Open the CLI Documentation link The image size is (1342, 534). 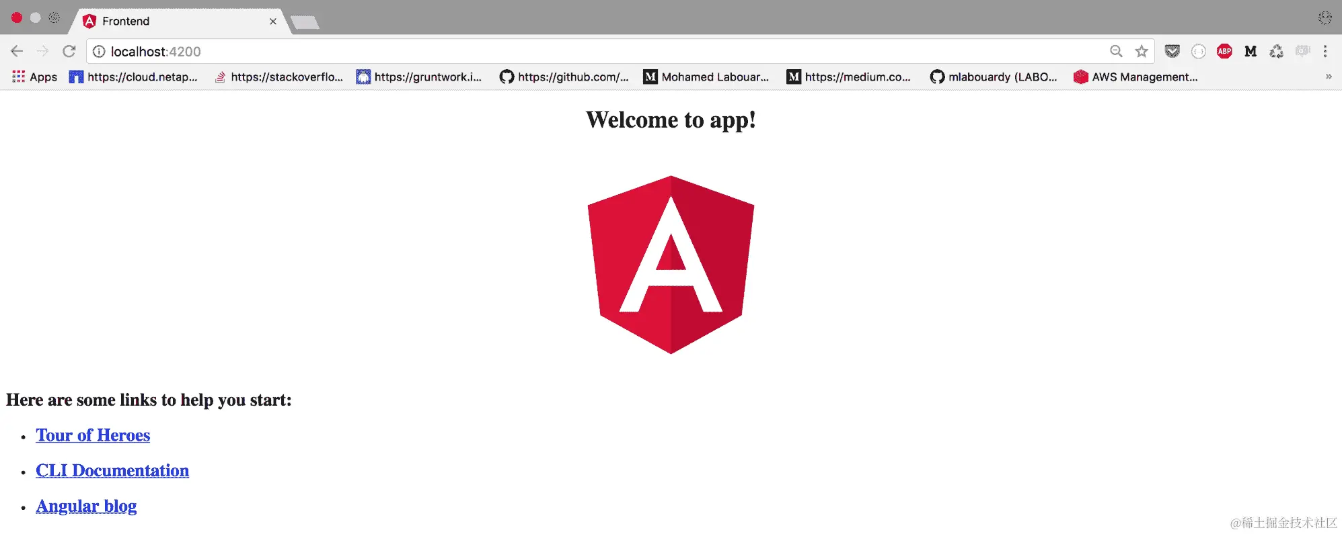(x=112, y=470)
